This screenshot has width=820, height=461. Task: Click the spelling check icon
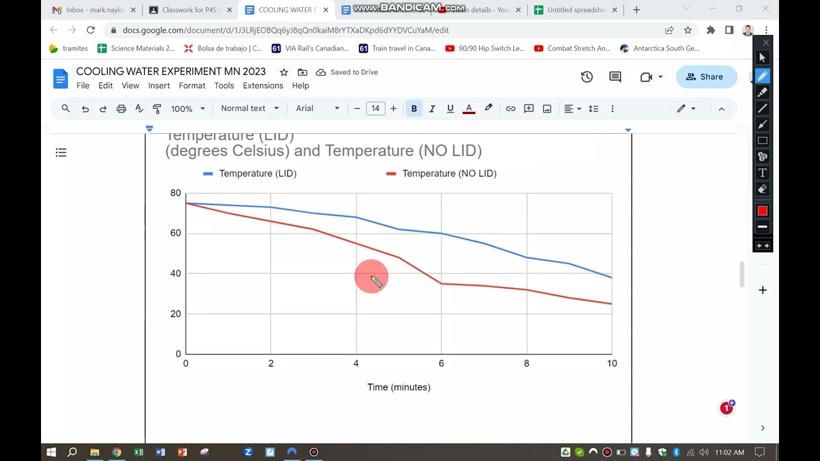[139, 109]
